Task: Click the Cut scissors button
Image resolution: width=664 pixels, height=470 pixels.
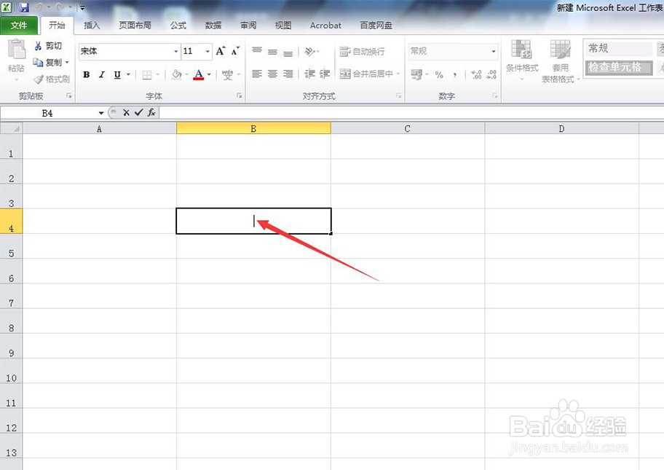Action: tap(47, 46)
